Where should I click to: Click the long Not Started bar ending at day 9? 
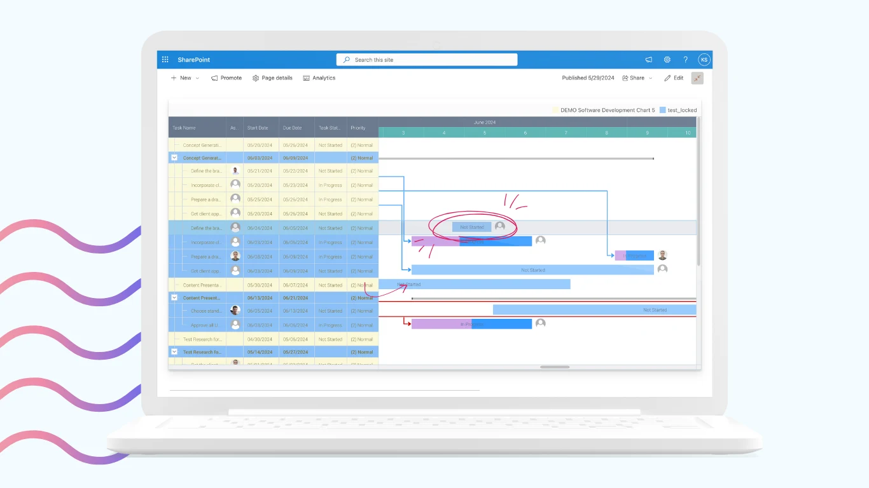point(532,270)
